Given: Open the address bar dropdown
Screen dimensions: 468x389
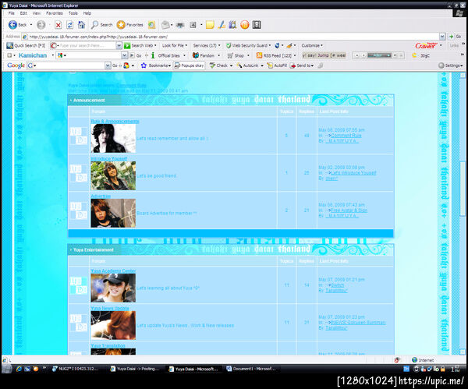Looking at the screenshot, I should coord(442,37).
